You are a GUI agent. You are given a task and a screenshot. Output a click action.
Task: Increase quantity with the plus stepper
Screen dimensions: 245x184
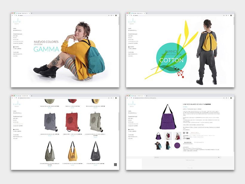[x=187, y=133]
